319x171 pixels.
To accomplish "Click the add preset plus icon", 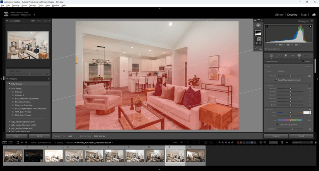I will [48, 79].
